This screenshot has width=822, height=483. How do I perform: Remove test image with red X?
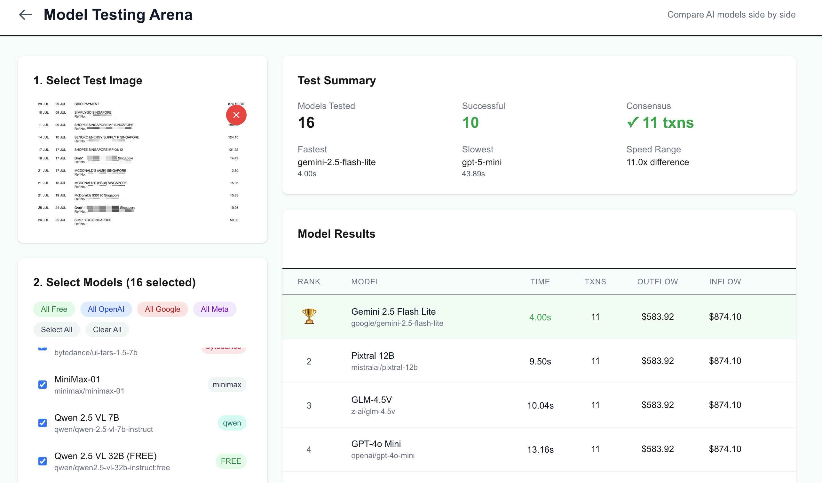coord(236,115)
